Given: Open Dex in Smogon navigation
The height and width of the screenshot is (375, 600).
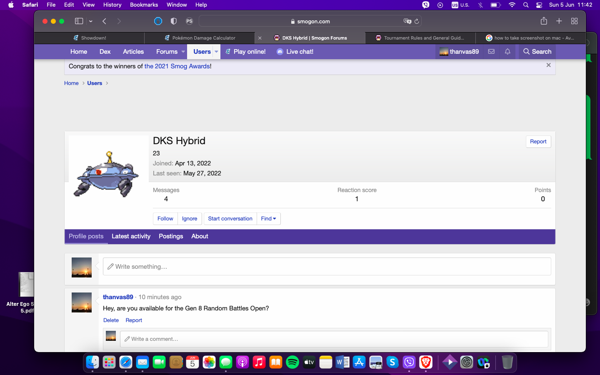Looking at the screenshot, I should pyautogui.click(x=105, y=52).
